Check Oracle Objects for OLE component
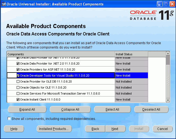The height and width of the screenshot is (139, 176). tap(18, 87)
